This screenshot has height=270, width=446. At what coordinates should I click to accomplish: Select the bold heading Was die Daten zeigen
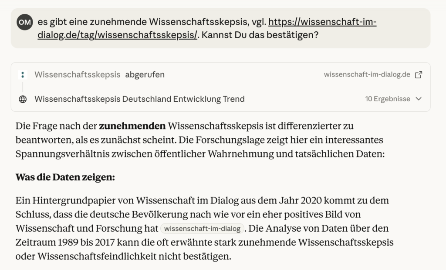point(65,177)
